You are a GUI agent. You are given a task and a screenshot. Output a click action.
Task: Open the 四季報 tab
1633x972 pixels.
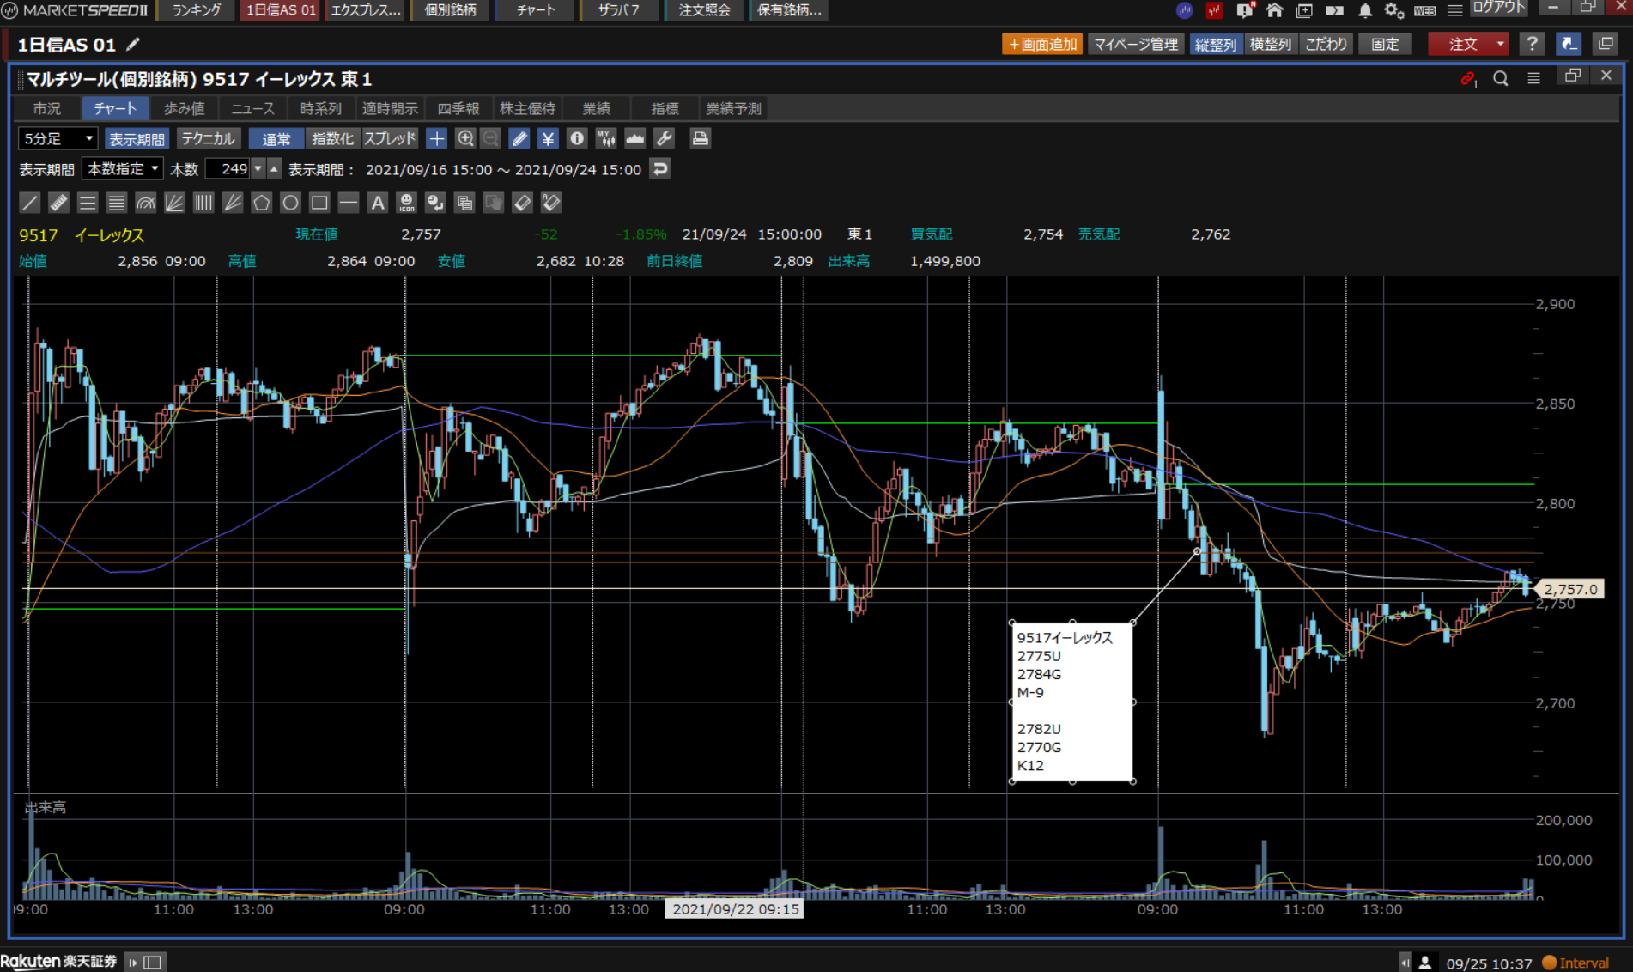[x=458, y=108]
